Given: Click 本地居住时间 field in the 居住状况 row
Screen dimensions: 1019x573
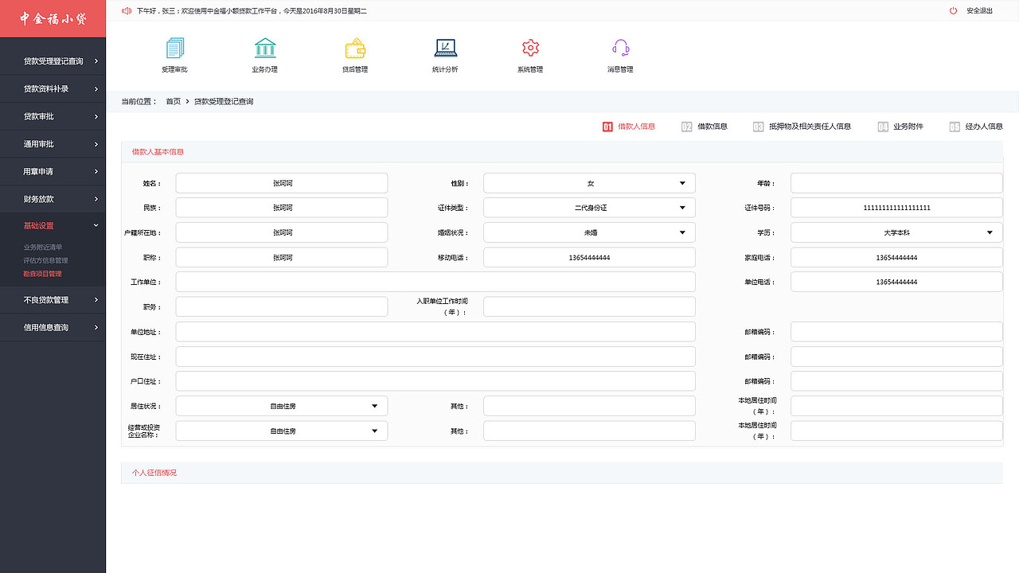Looking at the screenshot, I should click(896, 406).
